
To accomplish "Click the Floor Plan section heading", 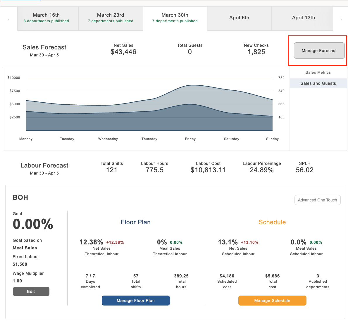I will [136, 222].
